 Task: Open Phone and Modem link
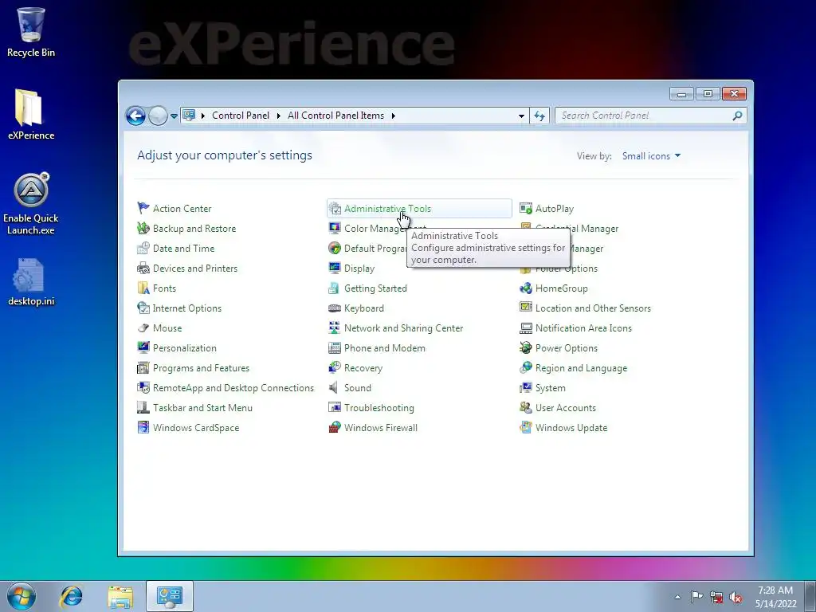coord(385,347)
